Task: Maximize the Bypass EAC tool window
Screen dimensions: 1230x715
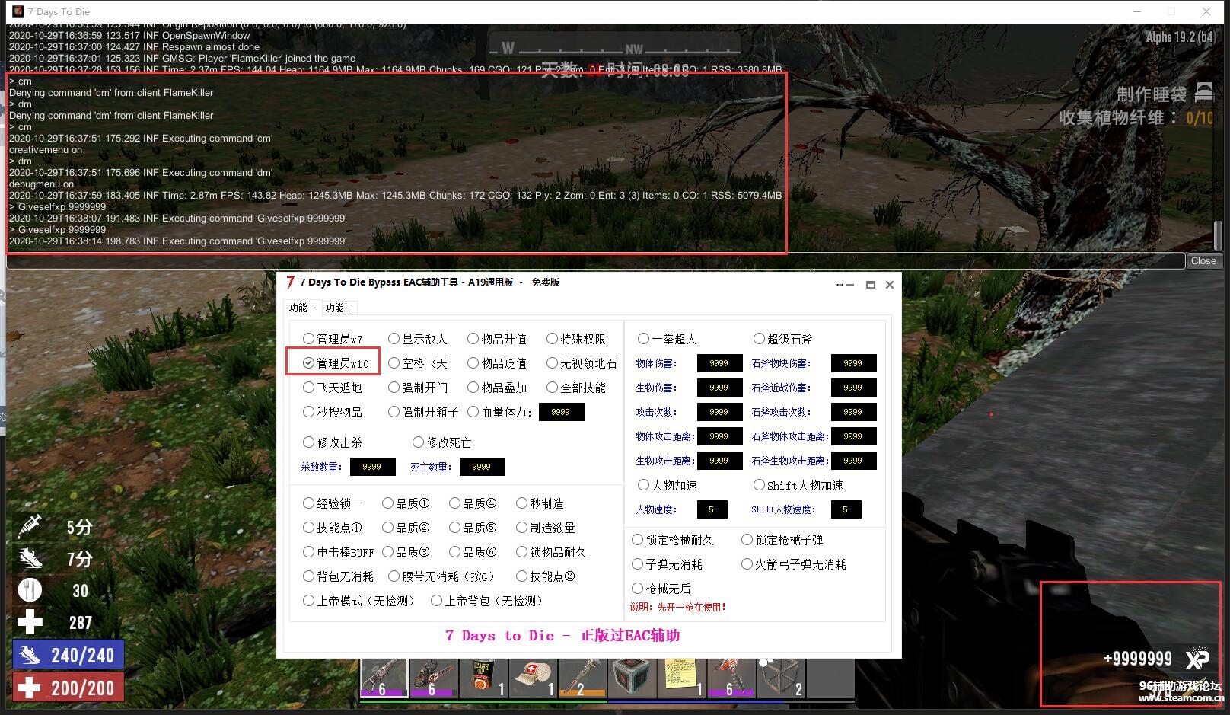Action: click(x=870, y=285)
